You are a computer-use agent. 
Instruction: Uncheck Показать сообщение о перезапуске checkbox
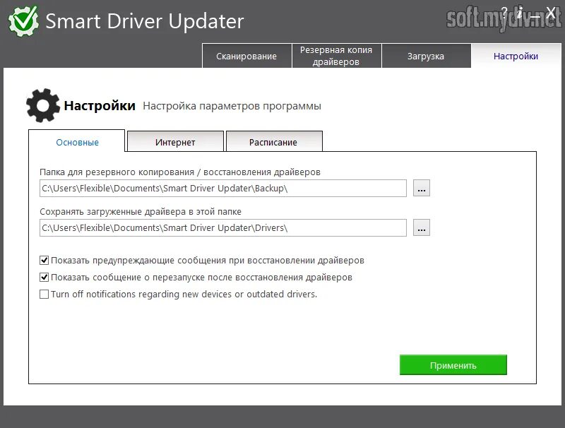[x=44, y=277]
